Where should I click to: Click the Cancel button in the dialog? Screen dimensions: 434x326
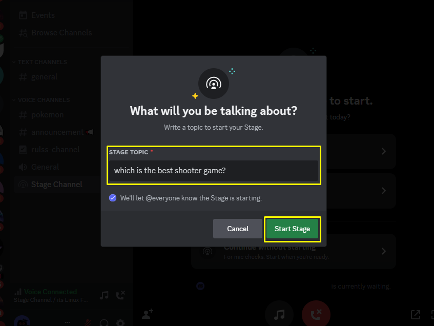237,229
